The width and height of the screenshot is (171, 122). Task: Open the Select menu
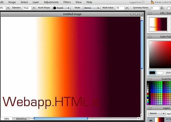tap(24, 2)
